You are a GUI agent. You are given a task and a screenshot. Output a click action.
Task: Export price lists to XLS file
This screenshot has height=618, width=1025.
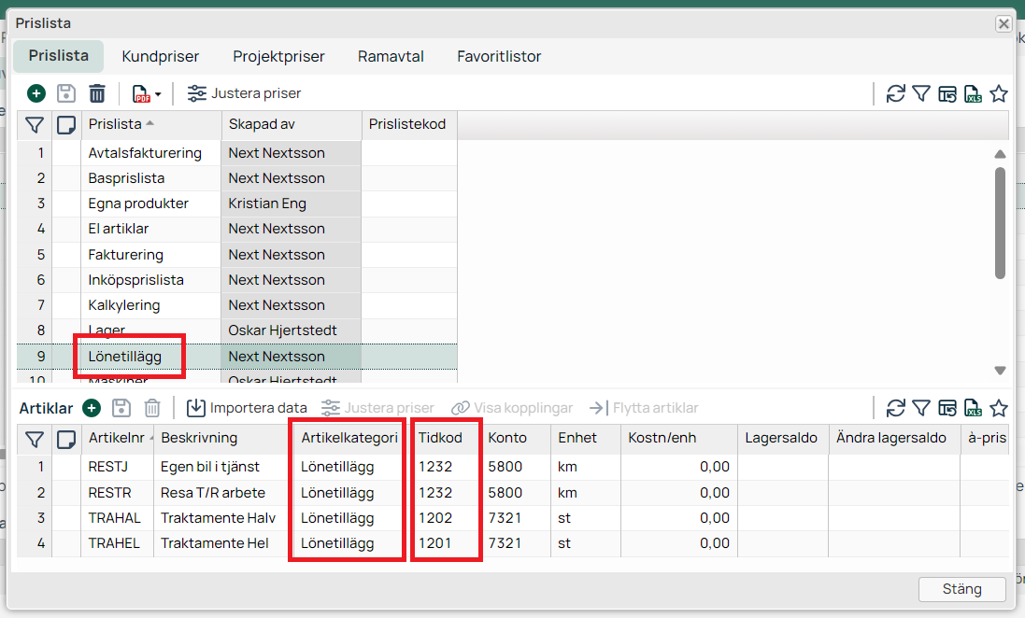(x=974, y=93)
